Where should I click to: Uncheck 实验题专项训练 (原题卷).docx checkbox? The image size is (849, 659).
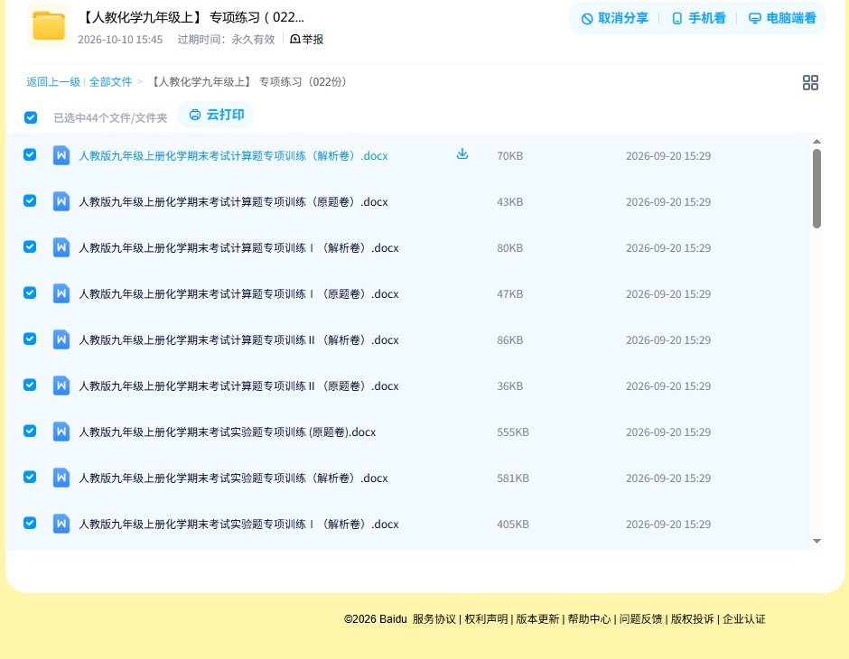tap(30, 431)
